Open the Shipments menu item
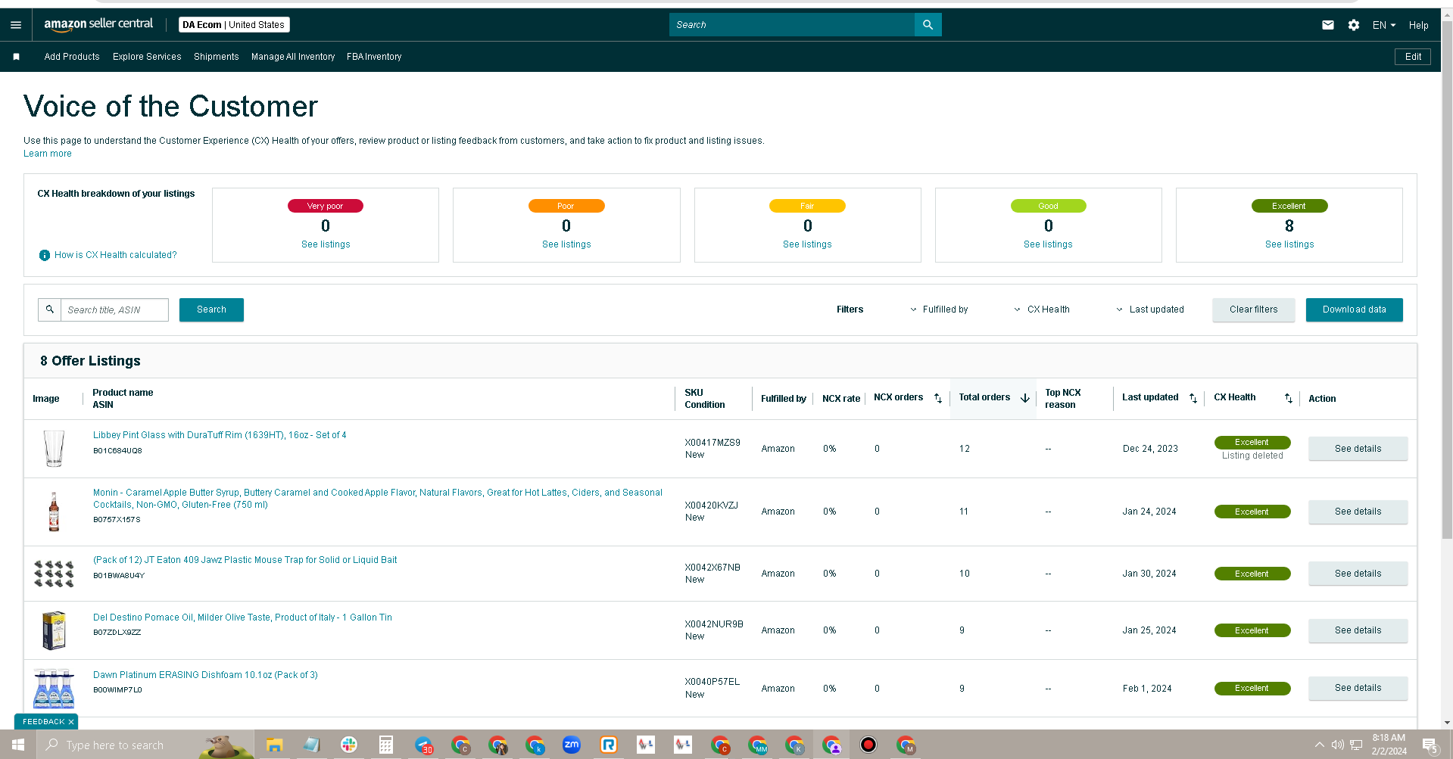The width and height of the screenshot is (1453, 759). coord(217,57)
